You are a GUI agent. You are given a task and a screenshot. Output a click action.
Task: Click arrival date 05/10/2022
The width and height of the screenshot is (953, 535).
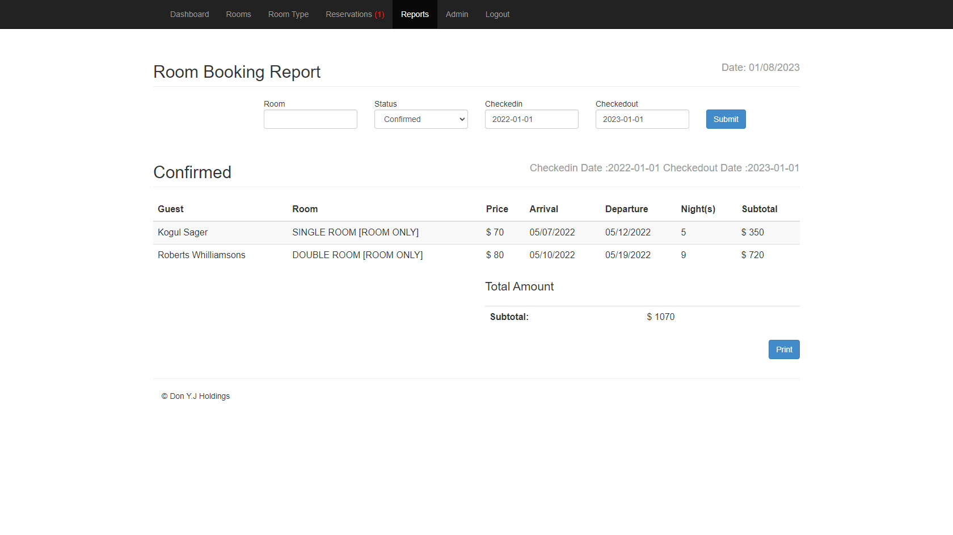(x=552, y=255)
